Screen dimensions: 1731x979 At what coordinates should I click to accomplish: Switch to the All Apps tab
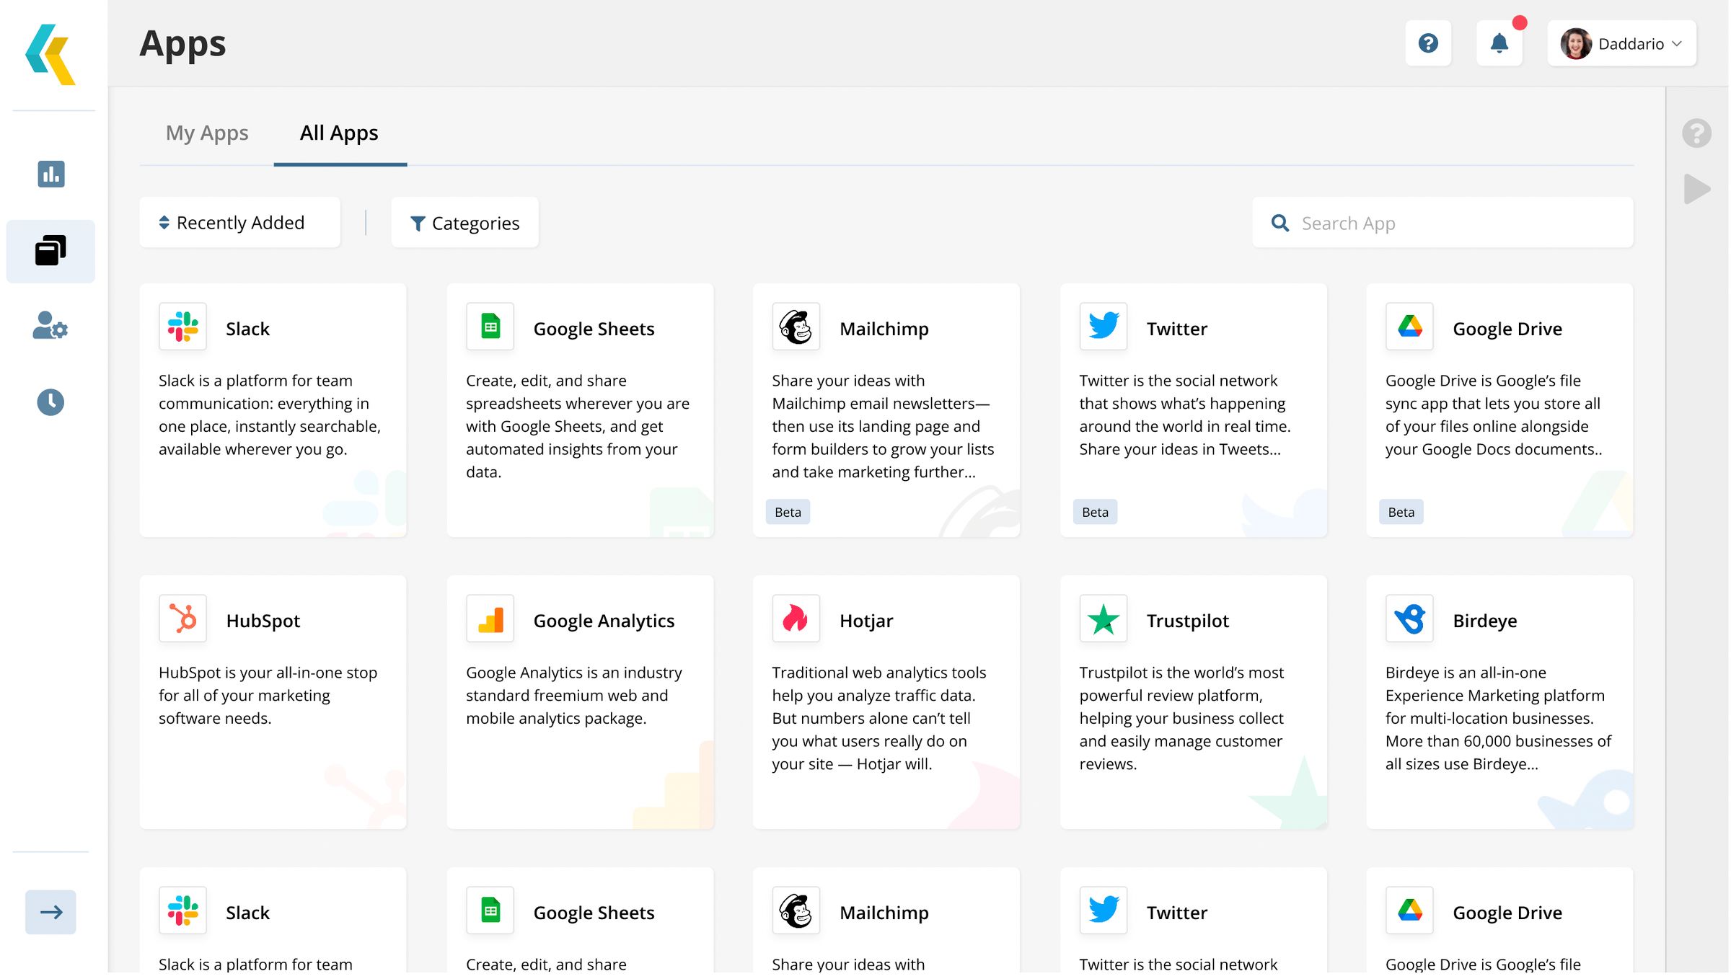click(x=339, y=133)
